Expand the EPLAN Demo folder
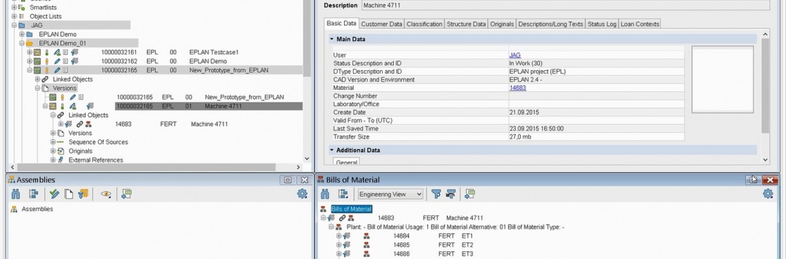The height and width of the screenshot is (259, 786). click(21, 34)
